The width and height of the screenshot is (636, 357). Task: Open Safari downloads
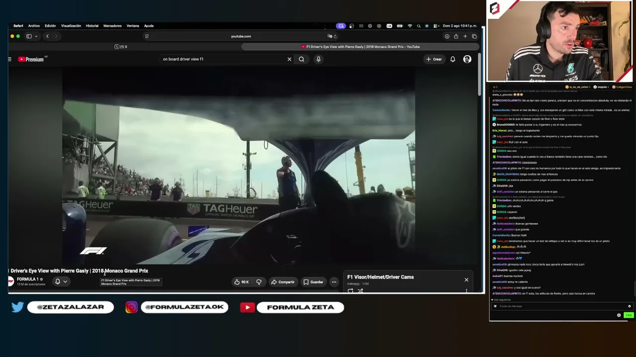pos(447,36)
